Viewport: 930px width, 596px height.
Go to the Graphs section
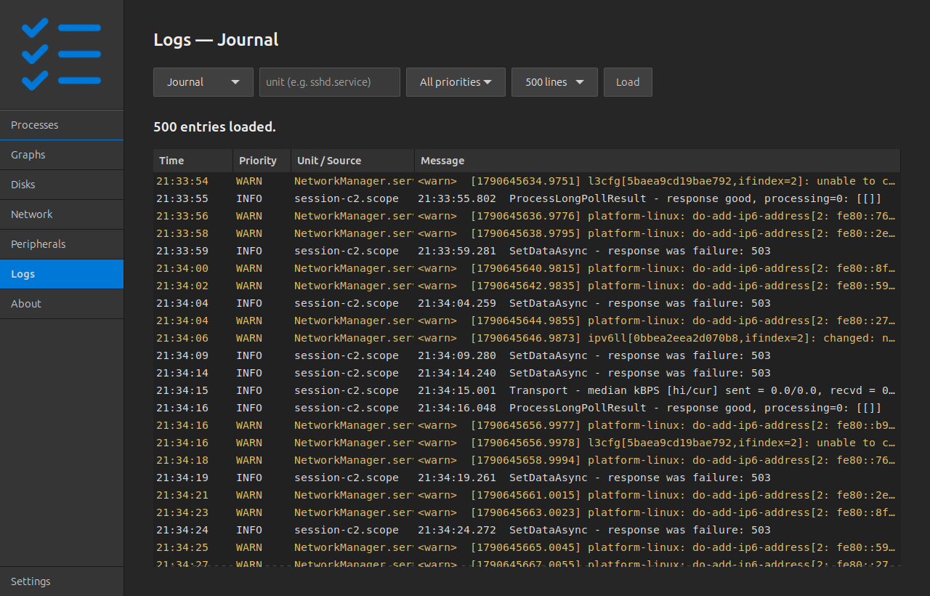[x=62, y=155]
